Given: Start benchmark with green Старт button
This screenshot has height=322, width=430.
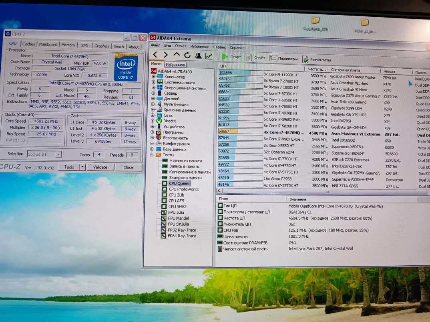Looking at the screenshot, I should [x=231, y=57].
